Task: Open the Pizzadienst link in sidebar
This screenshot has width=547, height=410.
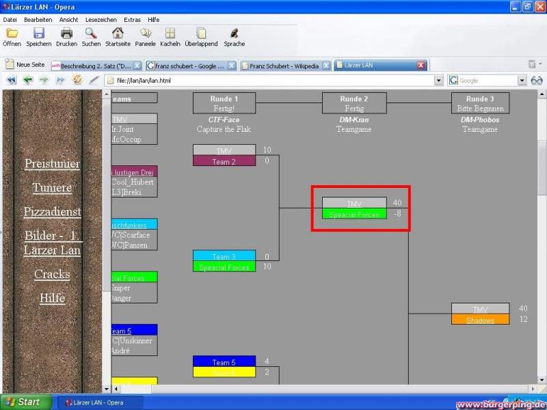Action: [52, 212]
